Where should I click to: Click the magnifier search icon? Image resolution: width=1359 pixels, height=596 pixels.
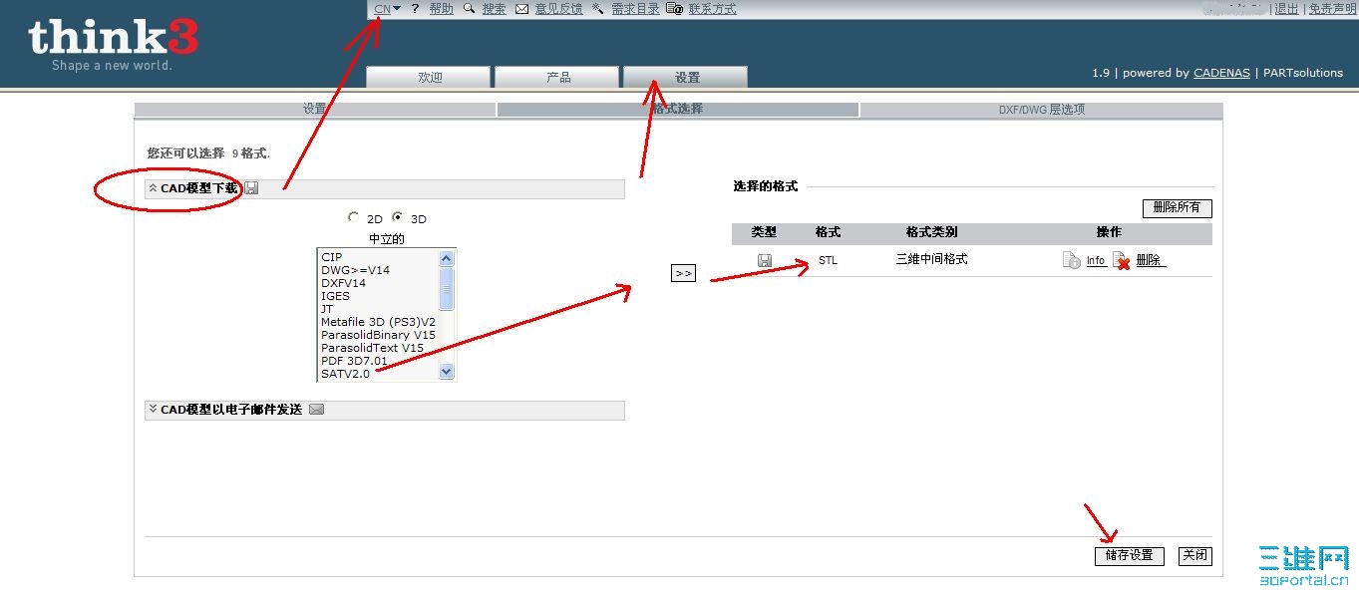coord(470,9)
